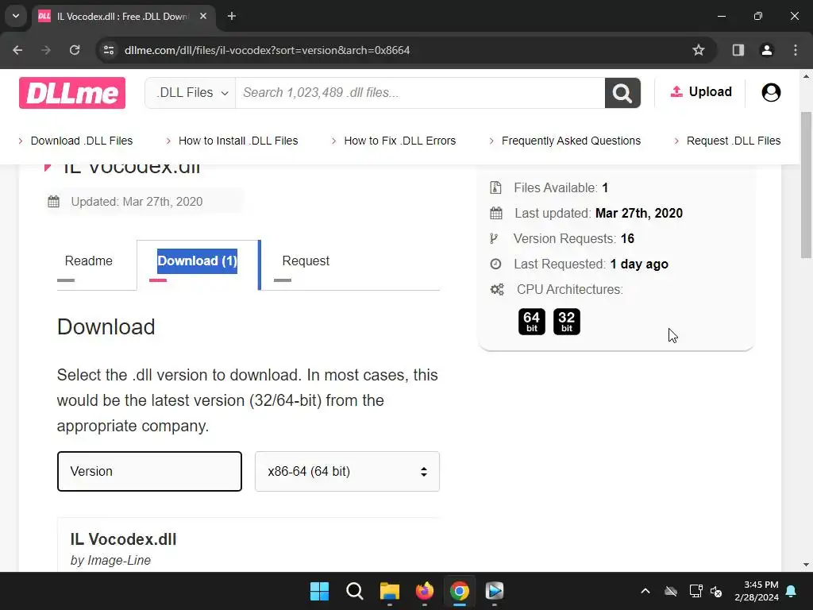The image size is (813, 610).
Task: Click the 'IL Vocodex.dll' file card title
Action: click(x=123, y=539)
